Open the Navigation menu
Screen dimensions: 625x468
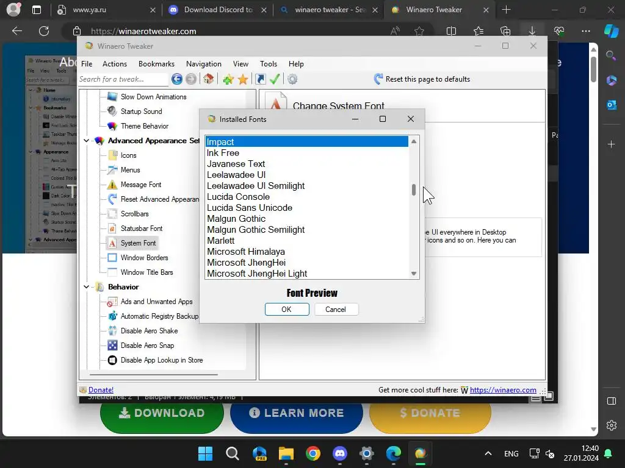(x=204, y=63)
